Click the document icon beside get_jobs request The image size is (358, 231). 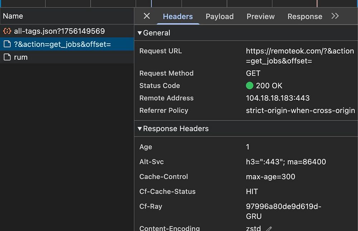[x=7, y=44]
